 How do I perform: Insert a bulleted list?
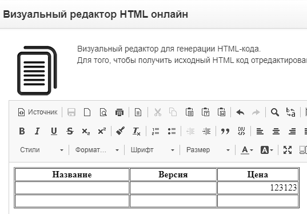coord(172,131)
